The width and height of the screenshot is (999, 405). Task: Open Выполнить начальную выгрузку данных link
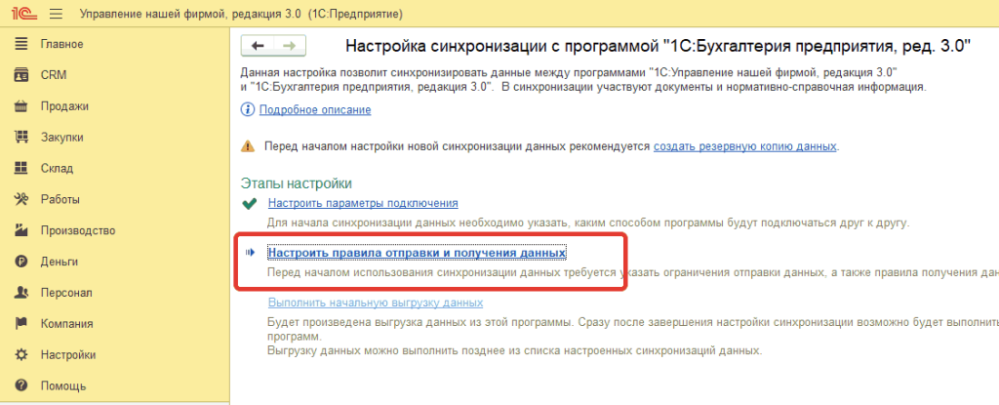point(376,302)
